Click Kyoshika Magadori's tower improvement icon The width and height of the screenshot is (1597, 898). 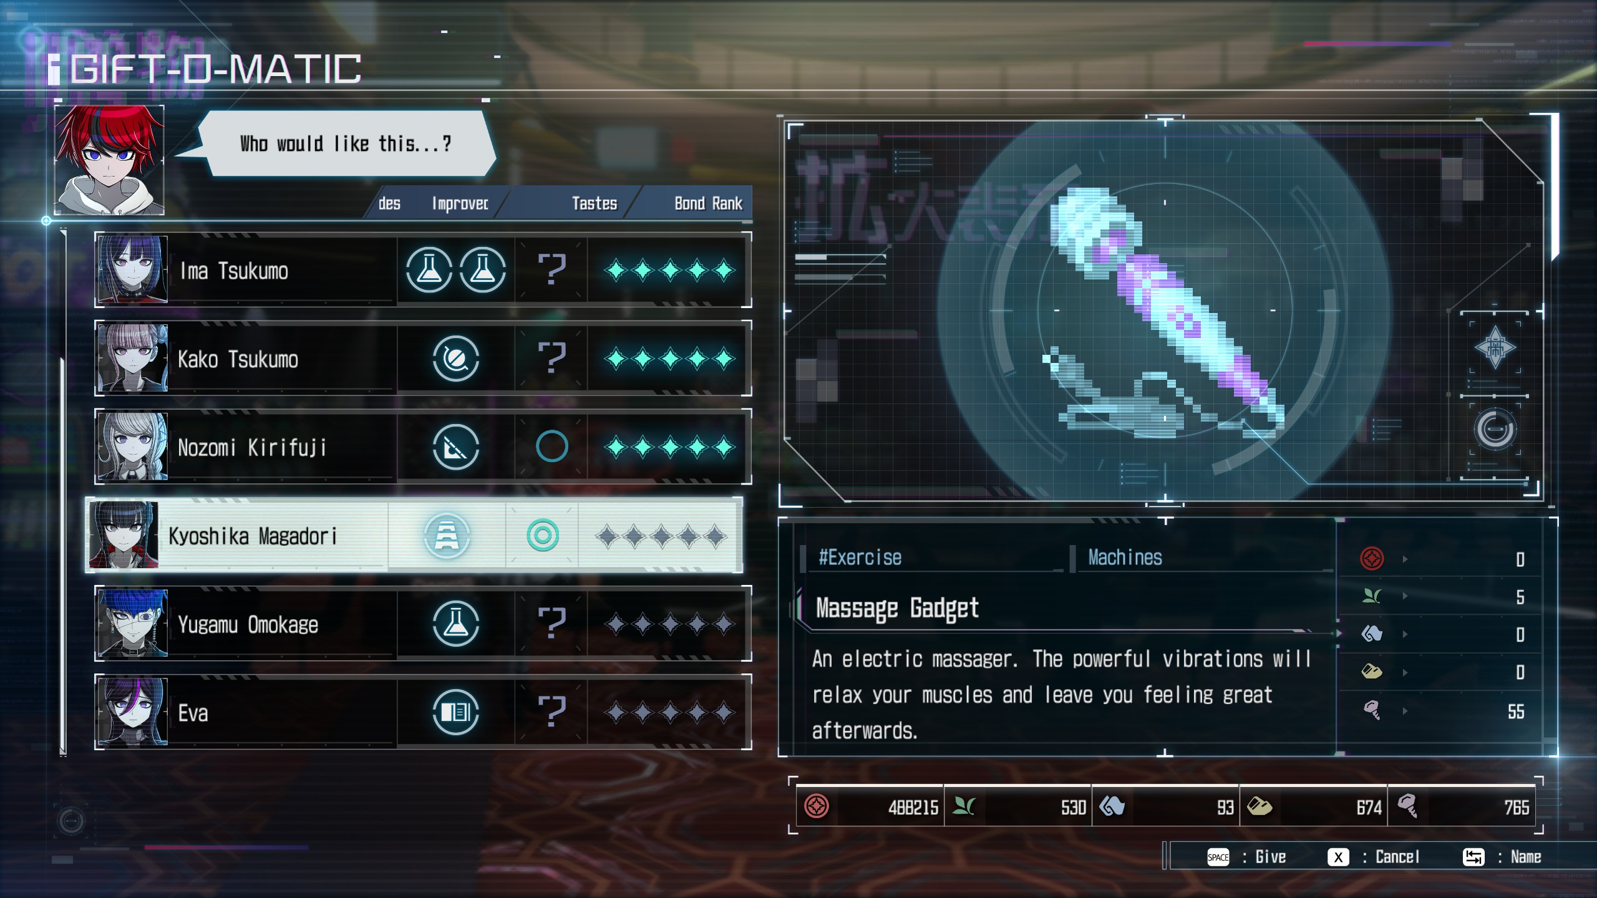pyautogui.click(x=447, y=536)
